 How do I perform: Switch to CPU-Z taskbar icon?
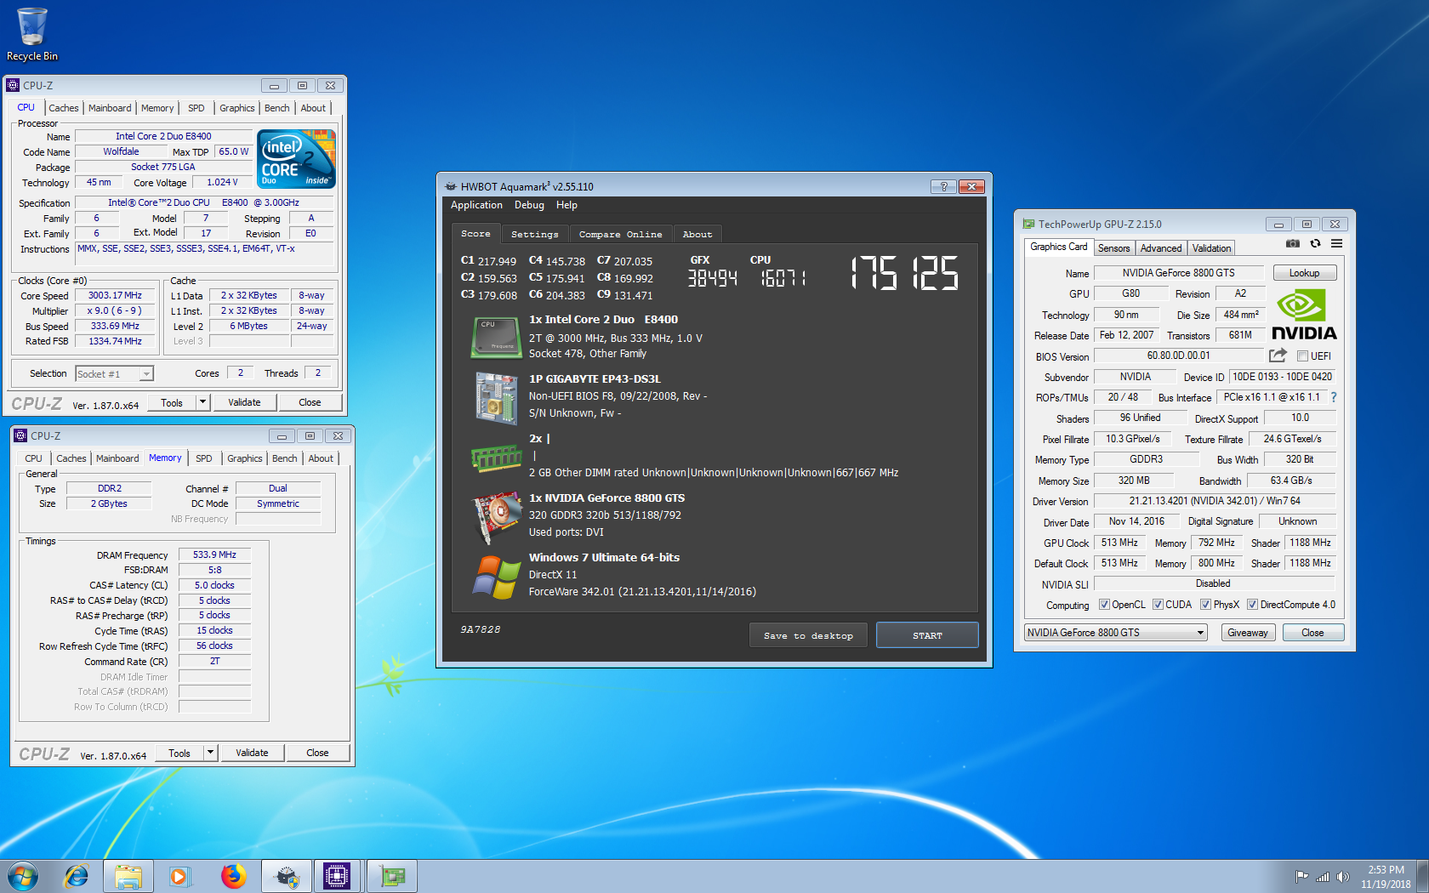click(337, 876)
